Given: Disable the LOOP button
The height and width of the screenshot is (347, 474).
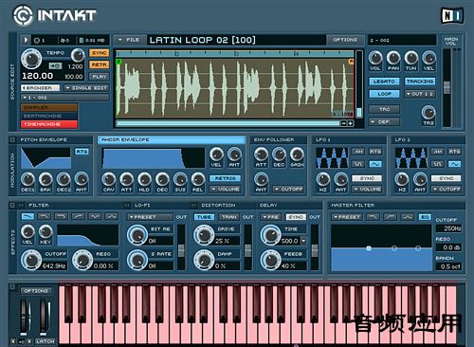Looking at the screenshot, I should pyautogui.click(x=384, y=94).
